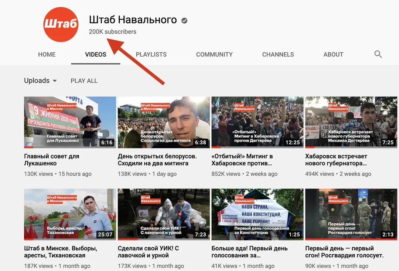Switch to the HOME tab
The image size is (399, 271).
pyautogui.click(x=47, y=54)
